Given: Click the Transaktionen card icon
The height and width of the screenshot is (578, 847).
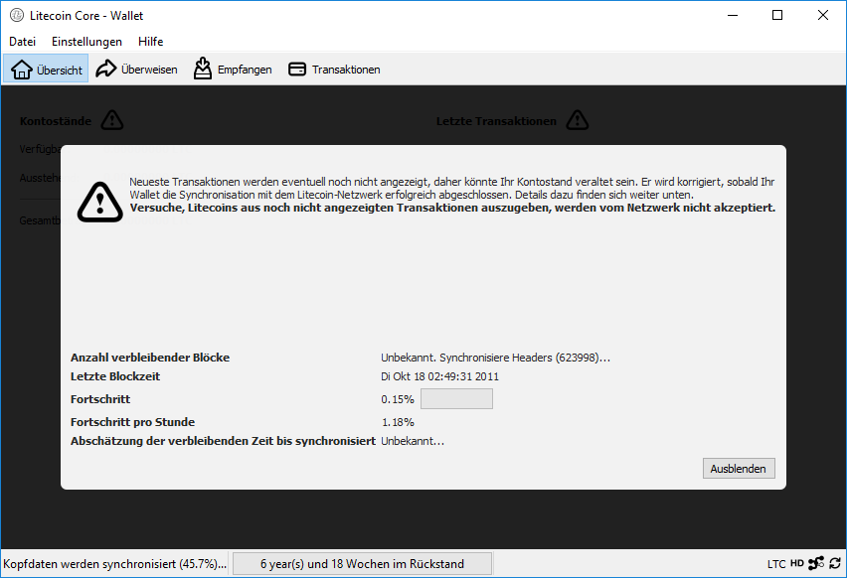Looking at the screenshot, I should tap(296, 70).
